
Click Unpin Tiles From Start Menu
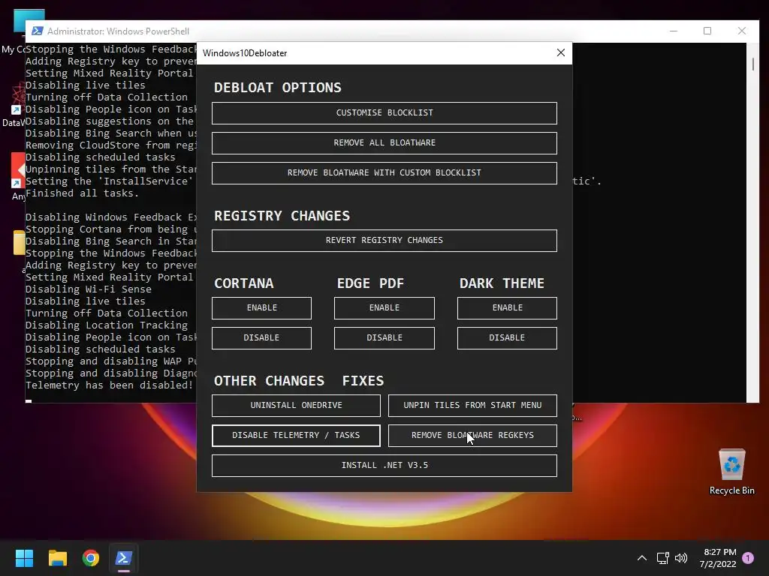point(472,406)
